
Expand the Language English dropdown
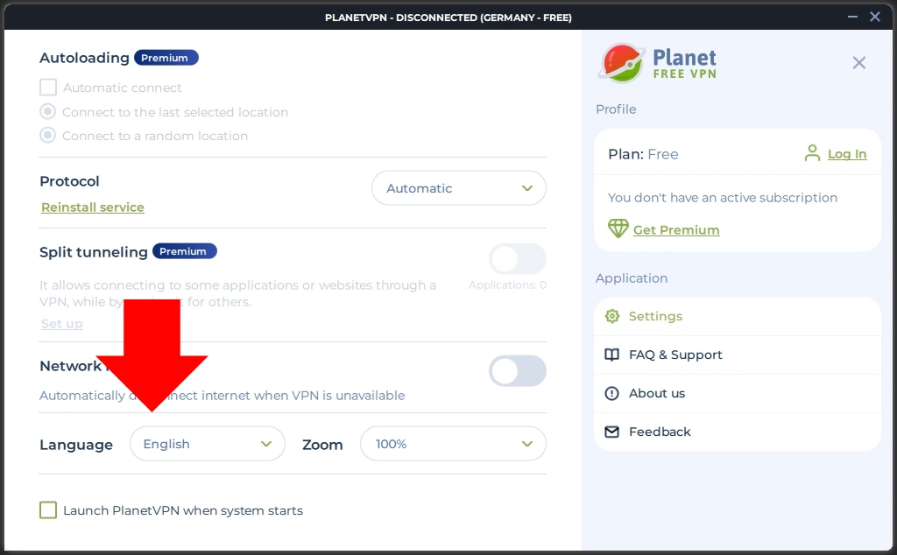click(x=207, y=444)
